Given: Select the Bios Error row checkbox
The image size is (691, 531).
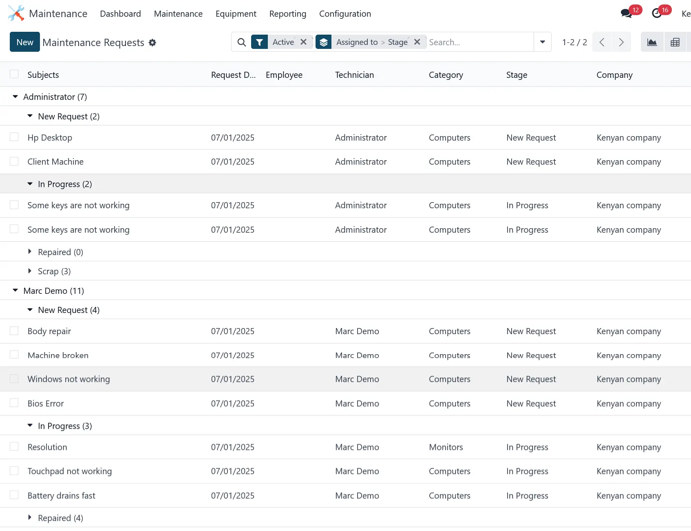Looking at the screenshot, I should pyautogui.click(x=14, y=403).
